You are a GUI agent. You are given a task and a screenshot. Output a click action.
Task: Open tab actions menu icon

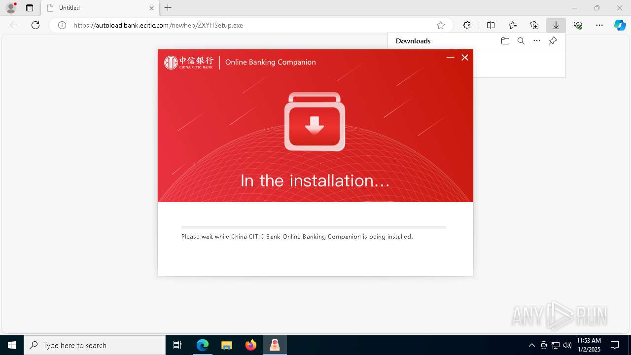(x=30, y=8)
